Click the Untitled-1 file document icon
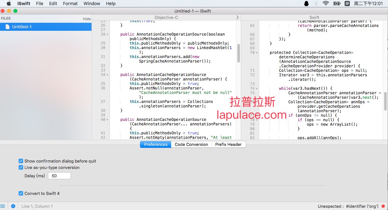Screen dimensions: 388x210 tap(7, 27)
